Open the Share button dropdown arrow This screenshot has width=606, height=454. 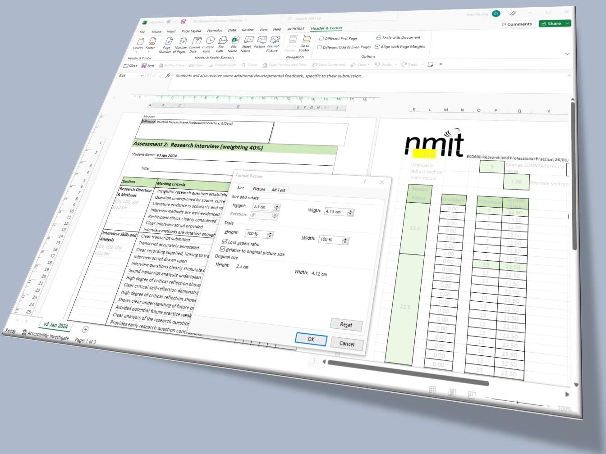[567, 23]
